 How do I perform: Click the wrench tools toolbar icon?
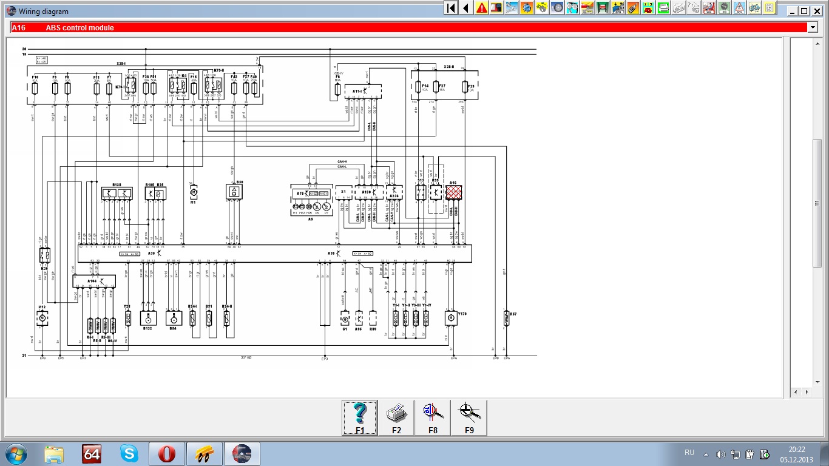(x=512, y=8)
